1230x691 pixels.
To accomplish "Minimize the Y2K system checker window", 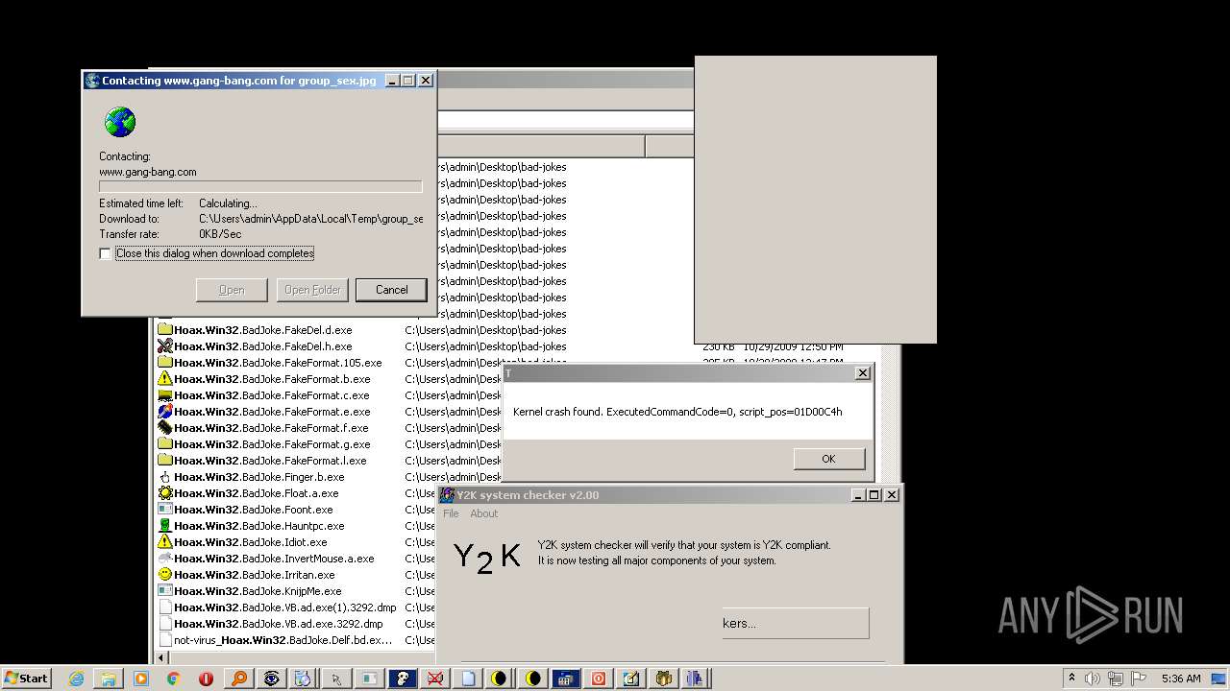I will [858, 495].
